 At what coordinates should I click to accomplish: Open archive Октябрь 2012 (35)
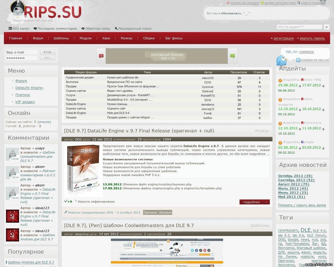tap(295, 176)
